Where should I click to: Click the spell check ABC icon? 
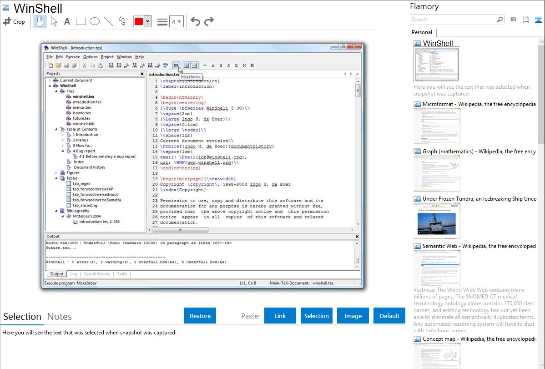(166, 66)
